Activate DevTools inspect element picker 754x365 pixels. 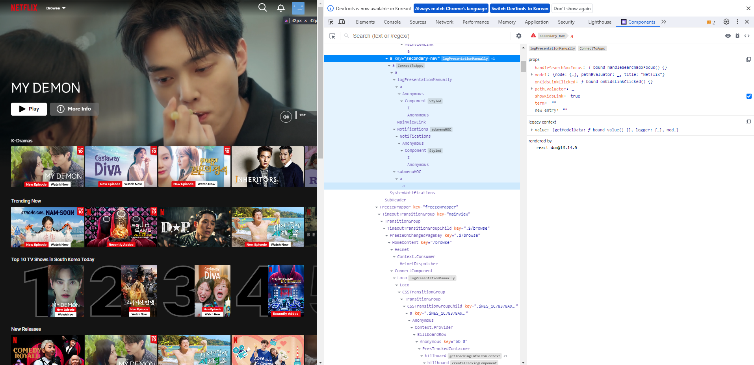[331, 22]
